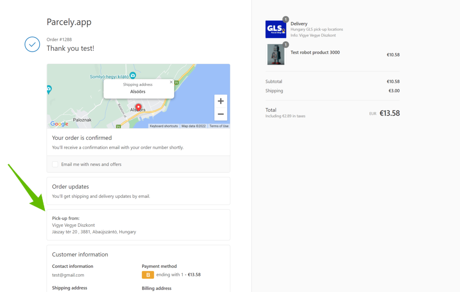Click the blue order-confirmed checkmark icon
The width and height of the screenshot is (460, 292).
point(32,44)
